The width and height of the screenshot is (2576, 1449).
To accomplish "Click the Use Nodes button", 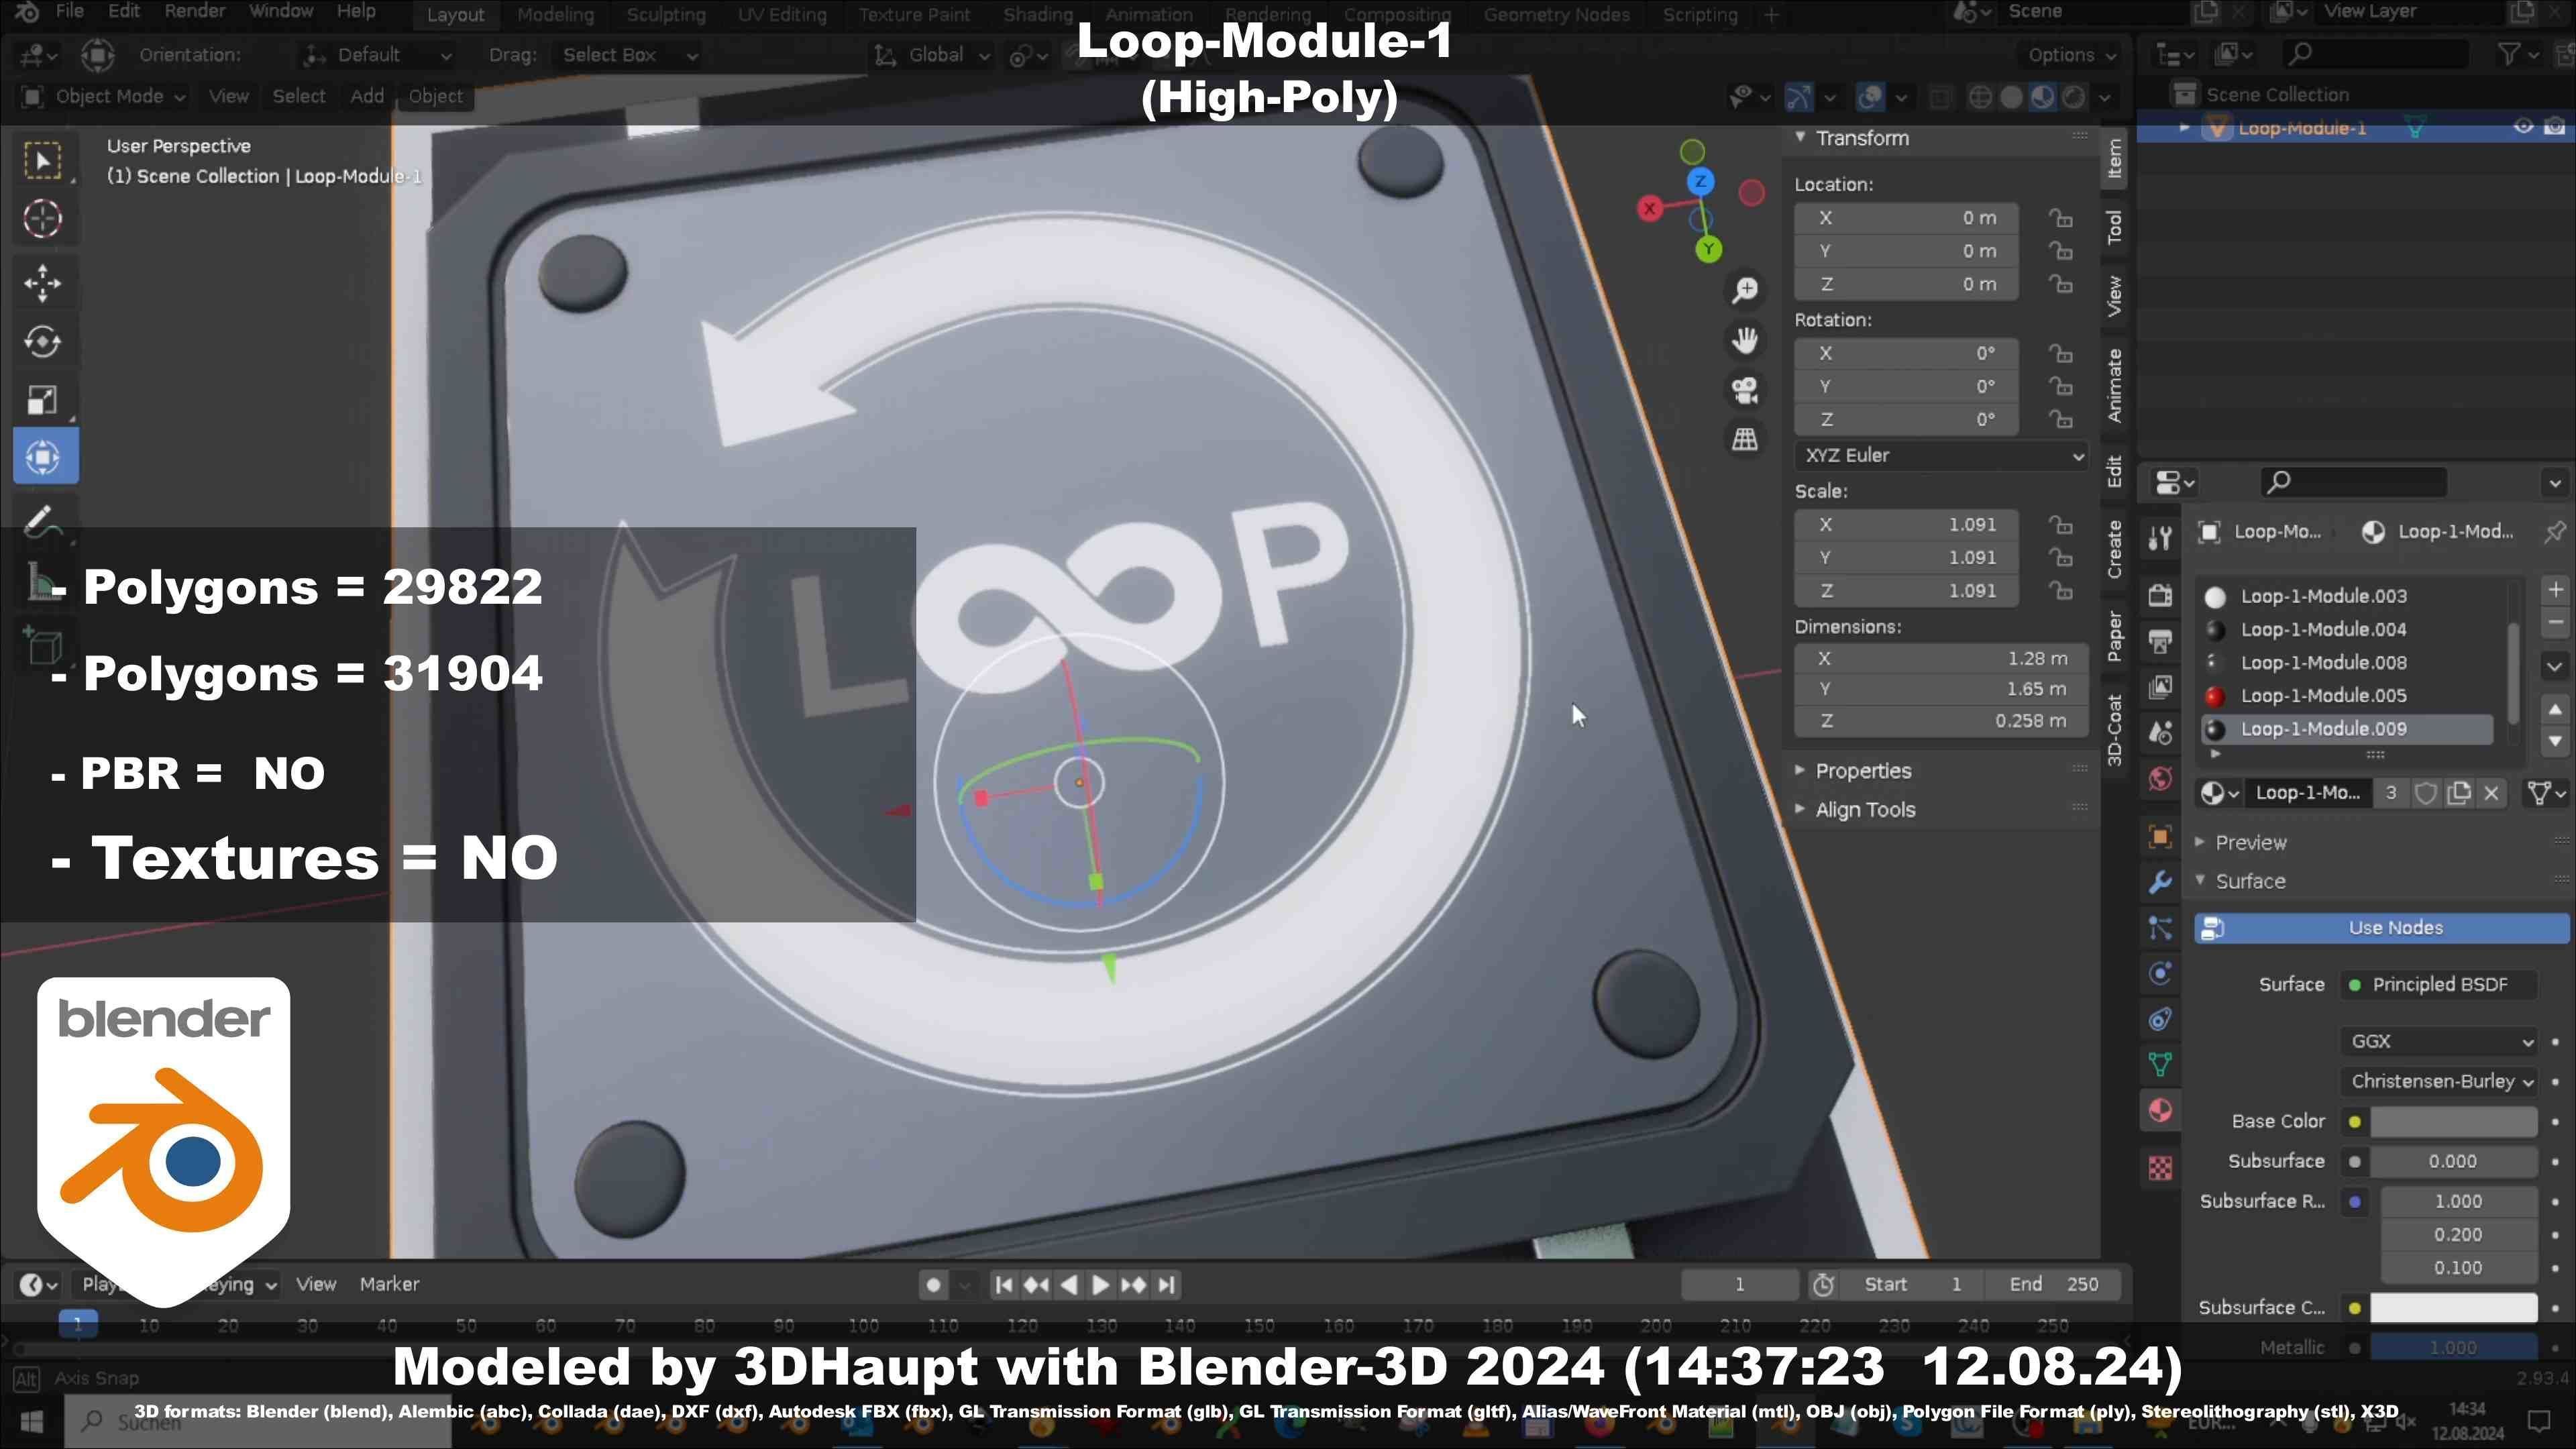I will 2381,928.
